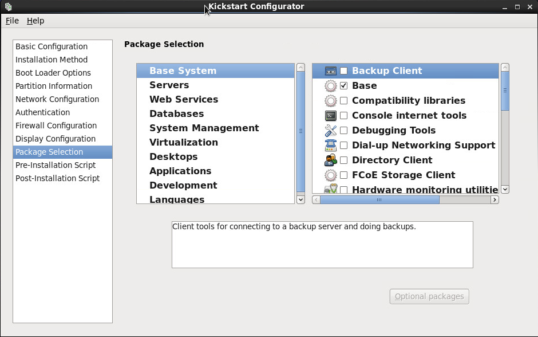Viewport: 538px width, 337px height.
Task: Open Post-Installation Script section
Action: coord(62,178)
